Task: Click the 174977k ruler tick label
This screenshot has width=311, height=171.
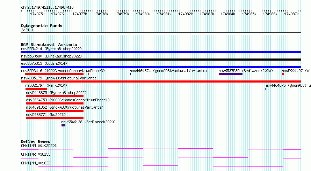Action: tap(80, 14)
